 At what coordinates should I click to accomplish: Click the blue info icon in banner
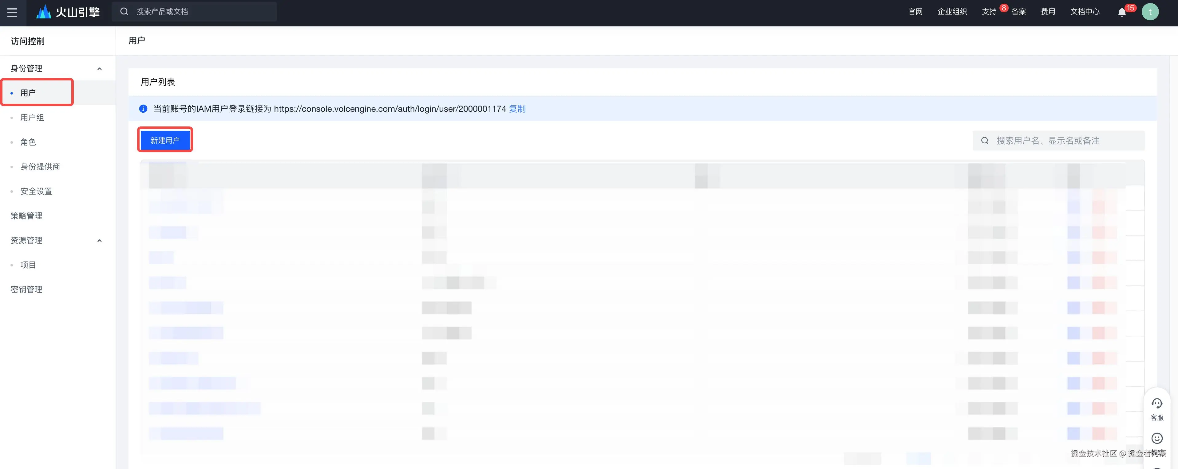click(143, 109)
